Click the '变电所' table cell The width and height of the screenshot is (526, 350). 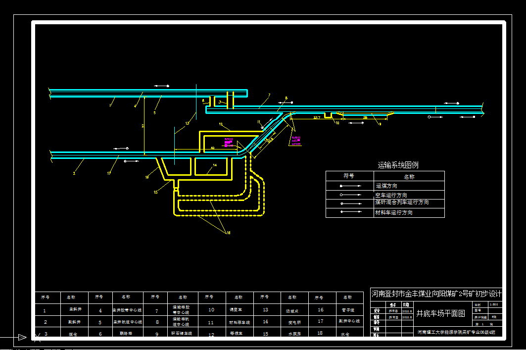(294, 322)
